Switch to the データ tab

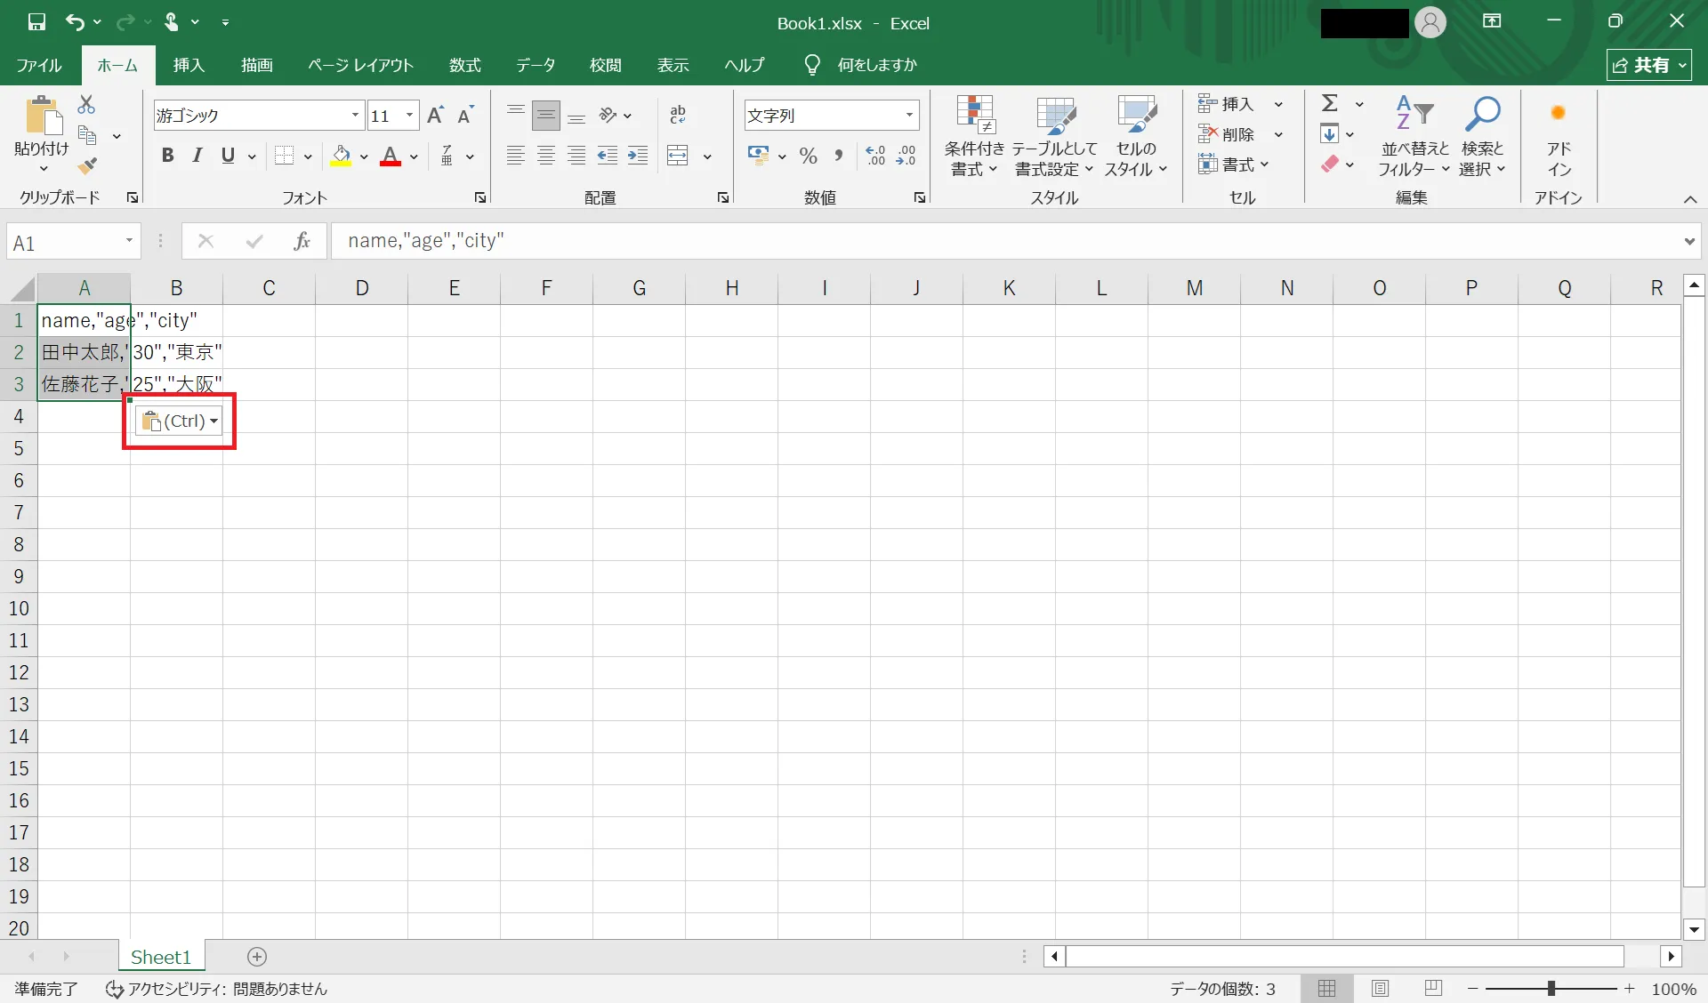point(536,65)
